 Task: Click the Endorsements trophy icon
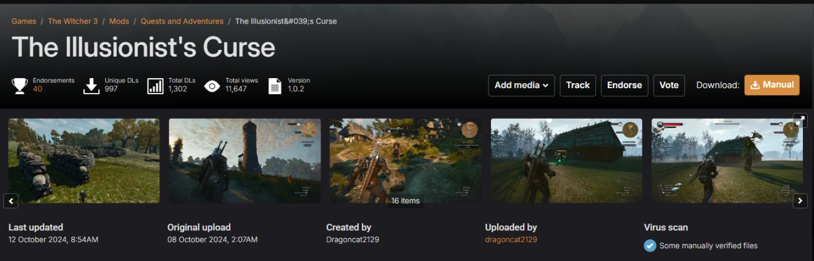[x=20, y=86]
